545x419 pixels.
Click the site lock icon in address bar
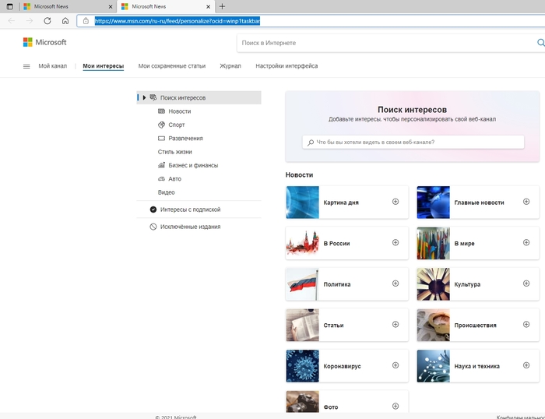86,21
